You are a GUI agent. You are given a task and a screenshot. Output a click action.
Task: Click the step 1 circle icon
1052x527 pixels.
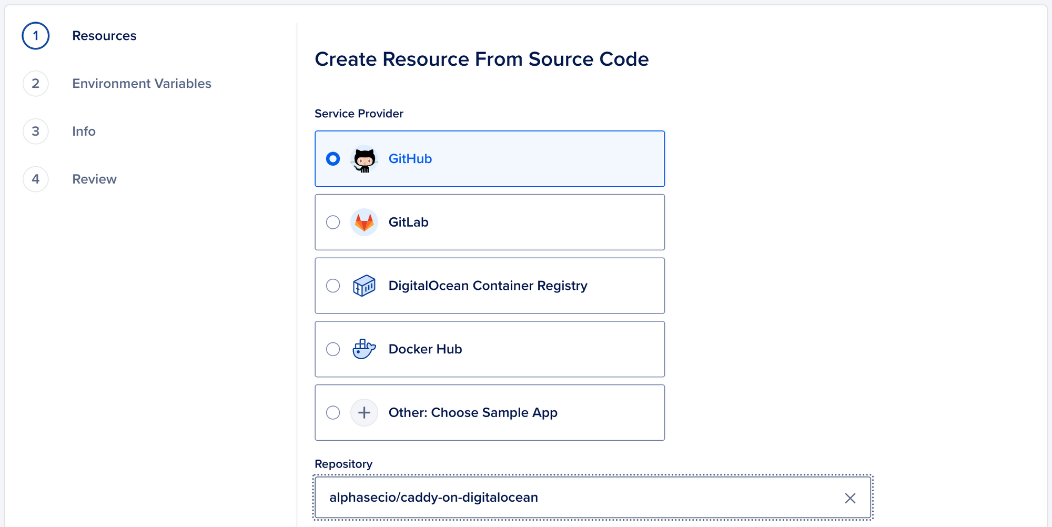click(35, 36)
